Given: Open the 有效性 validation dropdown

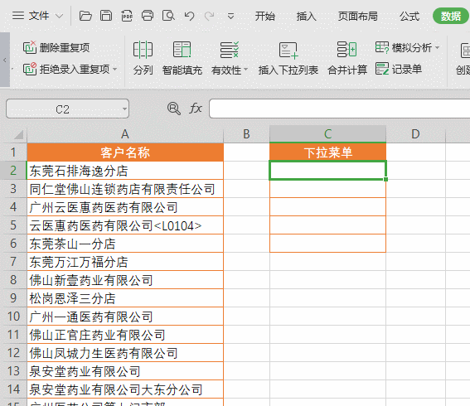Looking at the screenshot, I should pyautogui.click(x=246, y=70).
